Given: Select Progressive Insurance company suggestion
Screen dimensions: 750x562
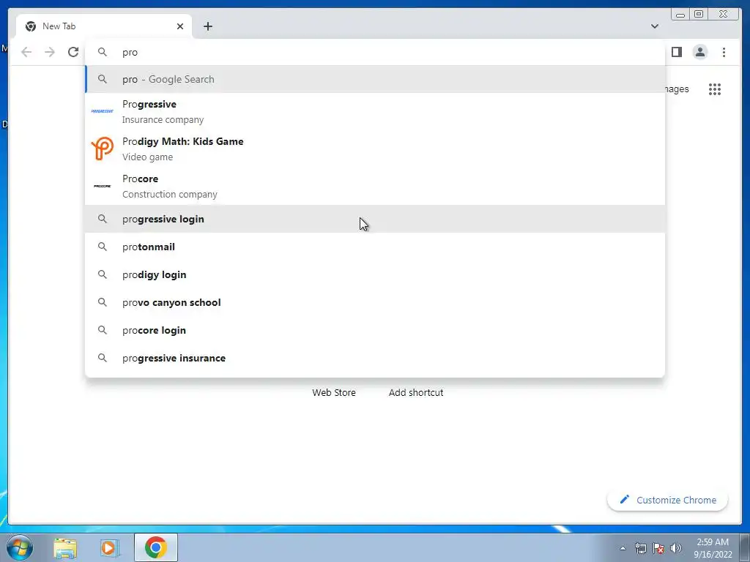Looking at the screenshot, I should pos(375,111).
